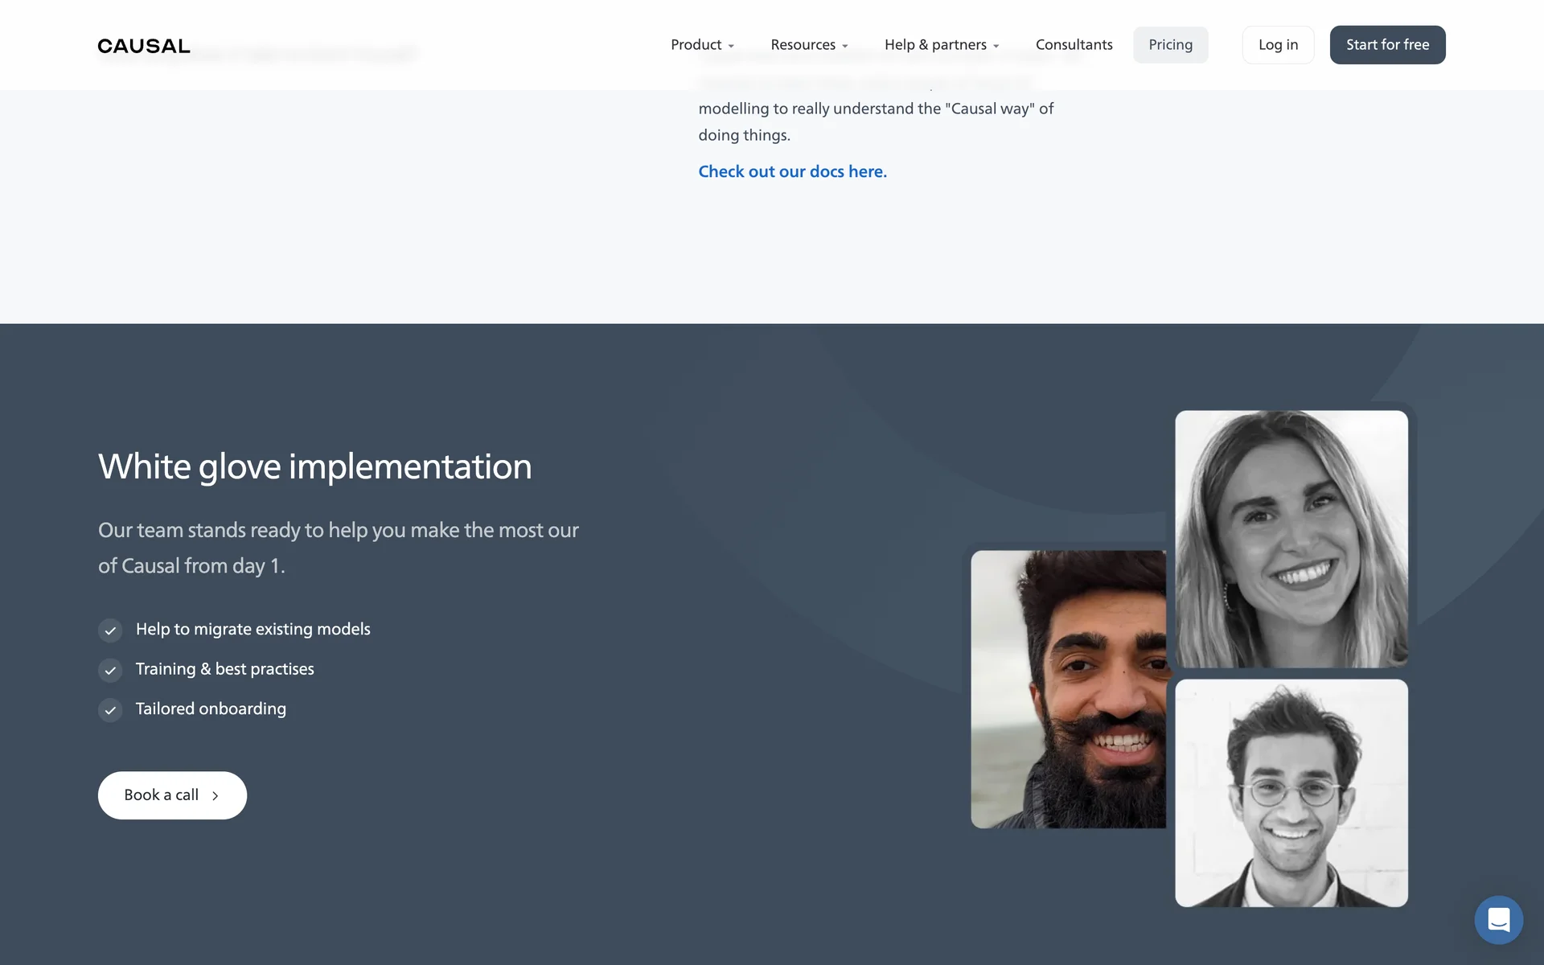Open the Check out our docs link
The width and height of the screenshot is (1544, 965).
tap(792, 171)
